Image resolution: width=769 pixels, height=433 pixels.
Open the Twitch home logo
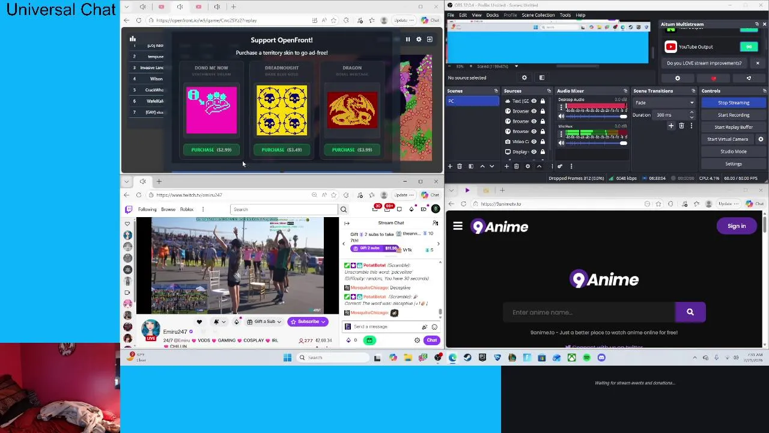click(x=128, y=209)
